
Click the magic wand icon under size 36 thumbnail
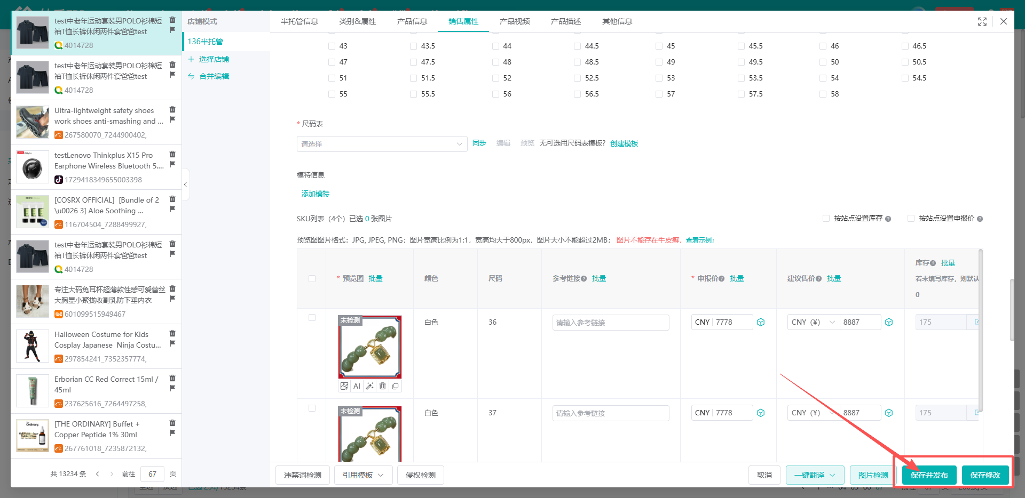(369, 386)
